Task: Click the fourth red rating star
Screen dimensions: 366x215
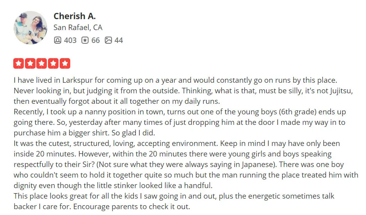Action: click(x=53, y=63)
